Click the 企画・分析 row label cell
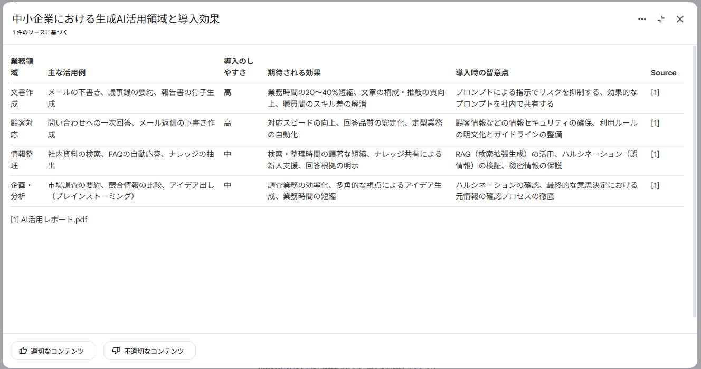The height and width of the screenshot is (369, 701). pos(22,191)
